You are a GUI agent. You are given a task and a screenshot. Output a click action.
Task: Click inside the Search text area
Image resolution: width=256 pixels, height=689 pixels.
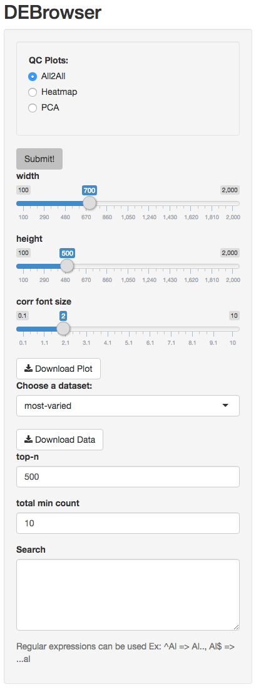(x=128, y=595)
